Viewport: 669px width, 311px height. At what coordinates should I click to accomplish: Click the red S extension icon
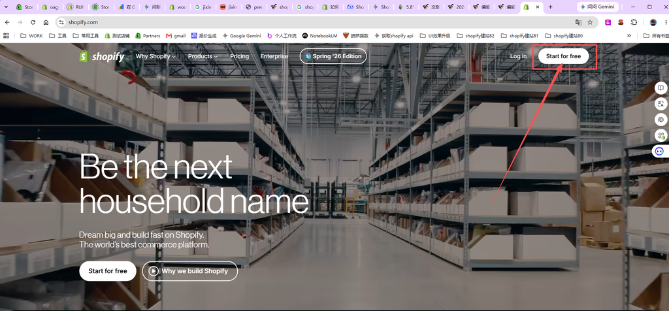pos(621,22)
